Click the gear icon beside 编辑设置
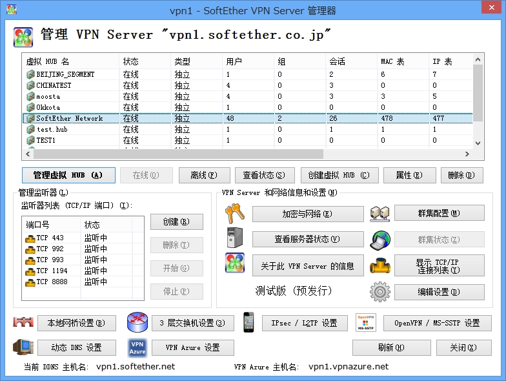Image resolution: width=506 pixels, height=381 pixels. point(379,292)
